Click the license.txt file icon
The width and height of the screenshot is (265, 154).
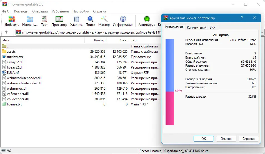pos(4,104)
